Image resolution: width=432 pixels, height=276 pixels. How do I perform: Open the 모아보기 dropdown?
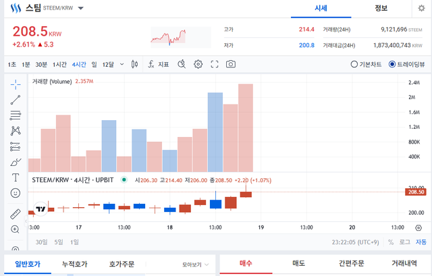tap(195, 265)
